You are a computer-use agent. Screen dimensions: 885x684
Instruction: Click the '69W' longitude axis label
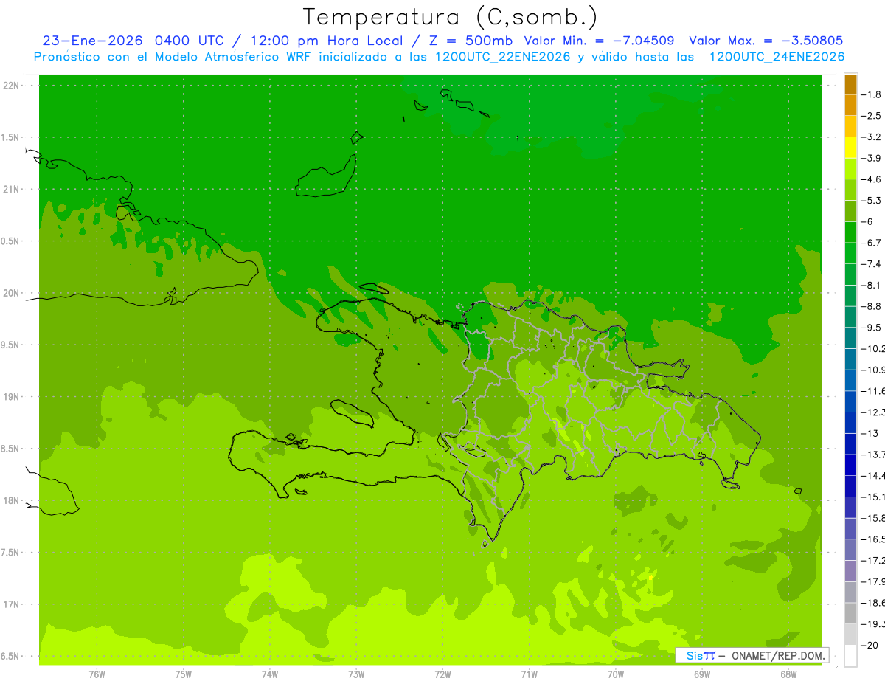pos(701,674)
